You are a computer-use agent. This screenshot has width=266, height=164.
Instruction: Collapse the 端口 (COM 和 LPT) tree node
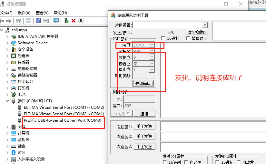click(7, 101)
